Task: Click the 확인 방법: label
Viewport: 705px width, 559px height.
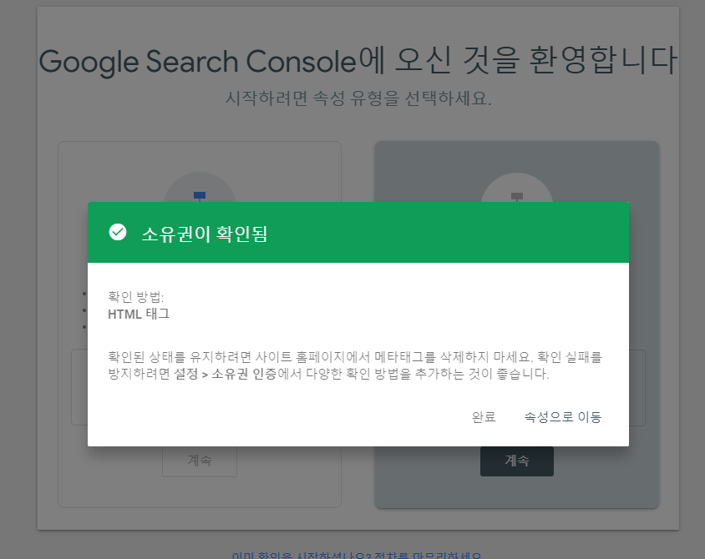Action: click(136, 297)
